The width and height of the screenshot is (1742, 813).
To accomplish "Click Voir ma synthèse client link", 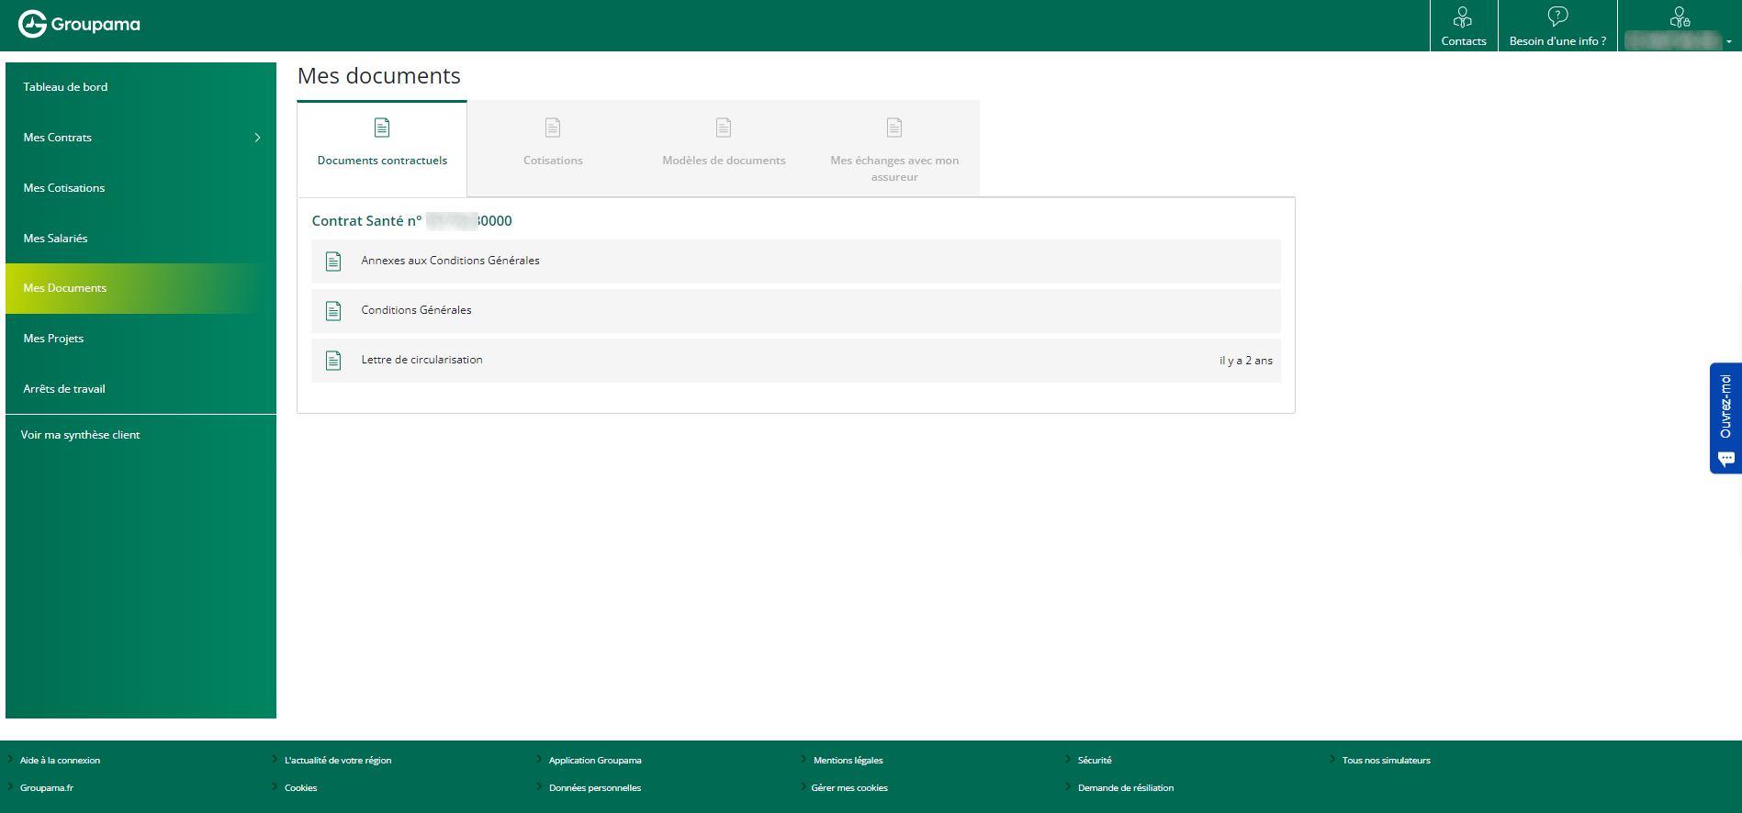I will click(x=81, y=435).
